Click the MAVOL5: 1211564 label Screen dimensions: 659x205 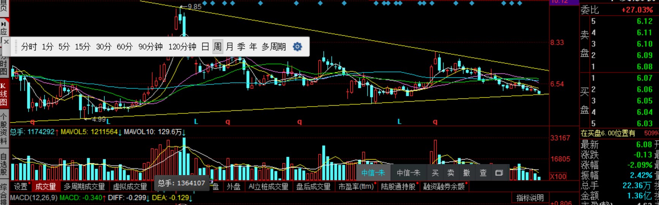[89, 132]
